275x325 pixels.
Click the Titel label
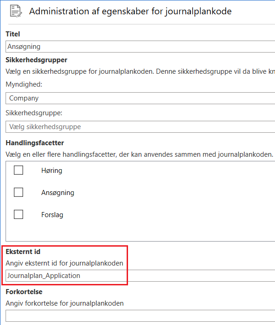click(12, 34)
